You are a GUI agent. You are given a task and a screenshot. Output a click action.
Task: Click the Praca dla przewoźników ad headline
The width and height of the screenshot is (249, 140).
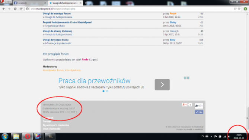pyautogui.click(x=94, y=81)
